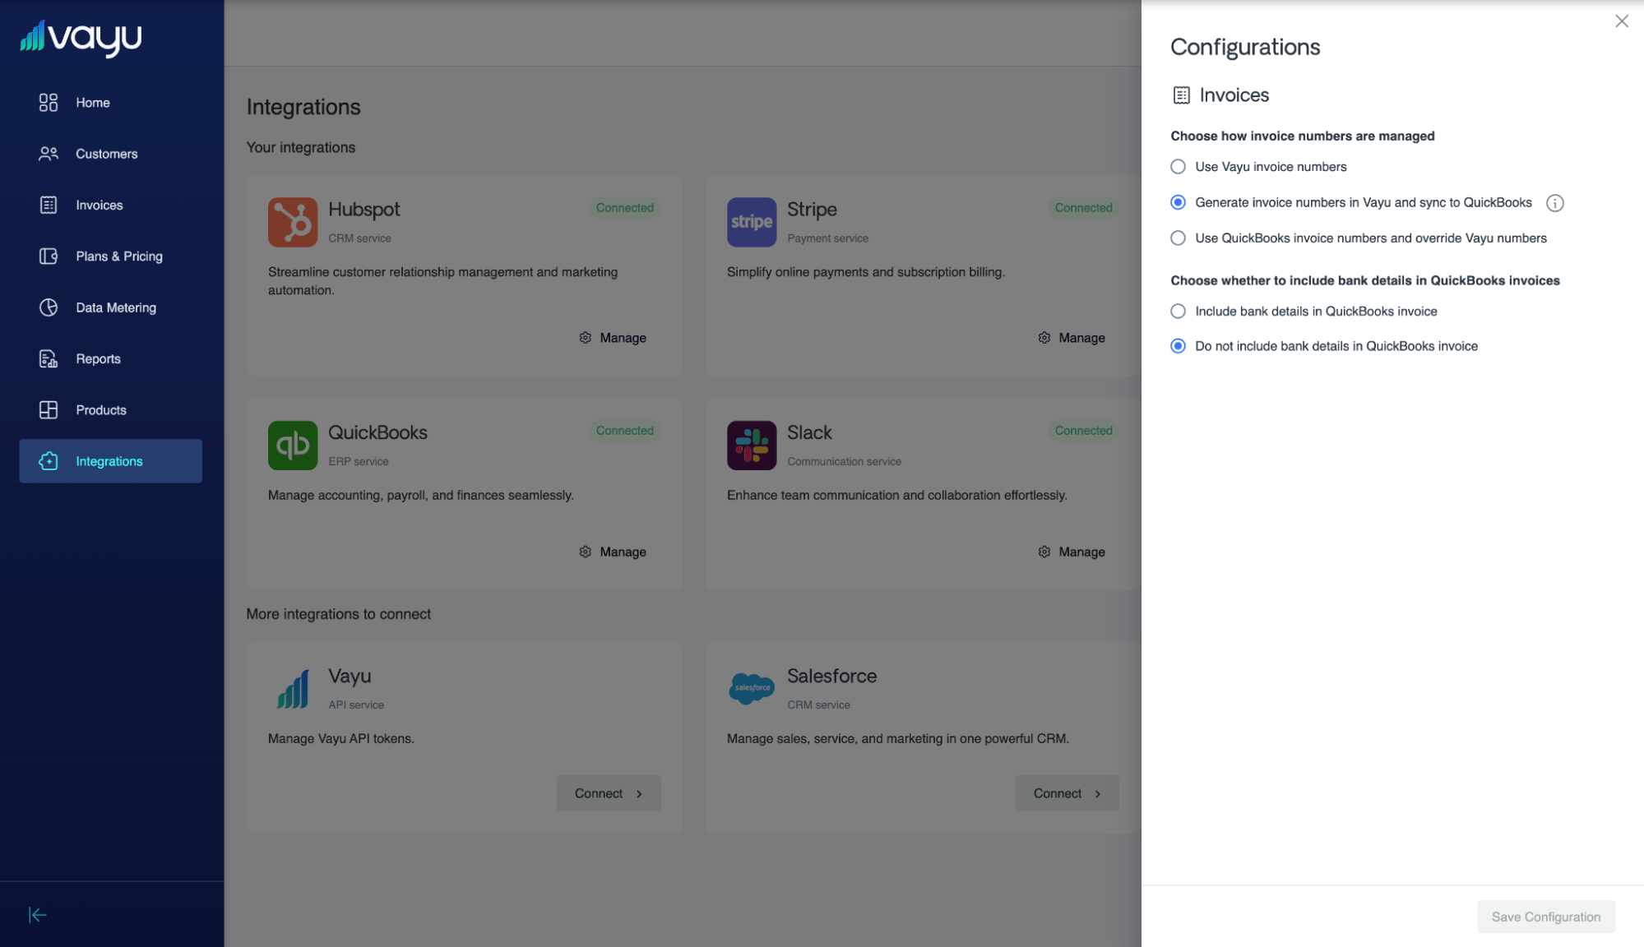Open Invoices in the sidebar menu

tap(99, 206)
